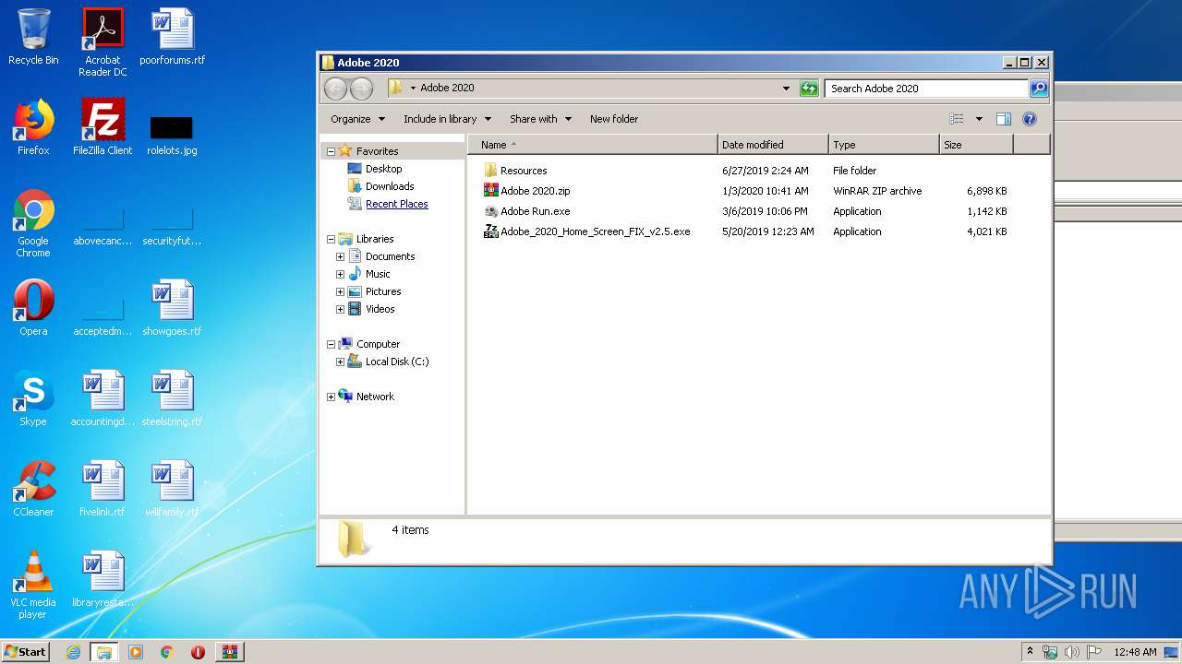The height and width of the screenshot is (664, 1182).
Task: Launch Firefox from the desktop
Action: point(33,127)
